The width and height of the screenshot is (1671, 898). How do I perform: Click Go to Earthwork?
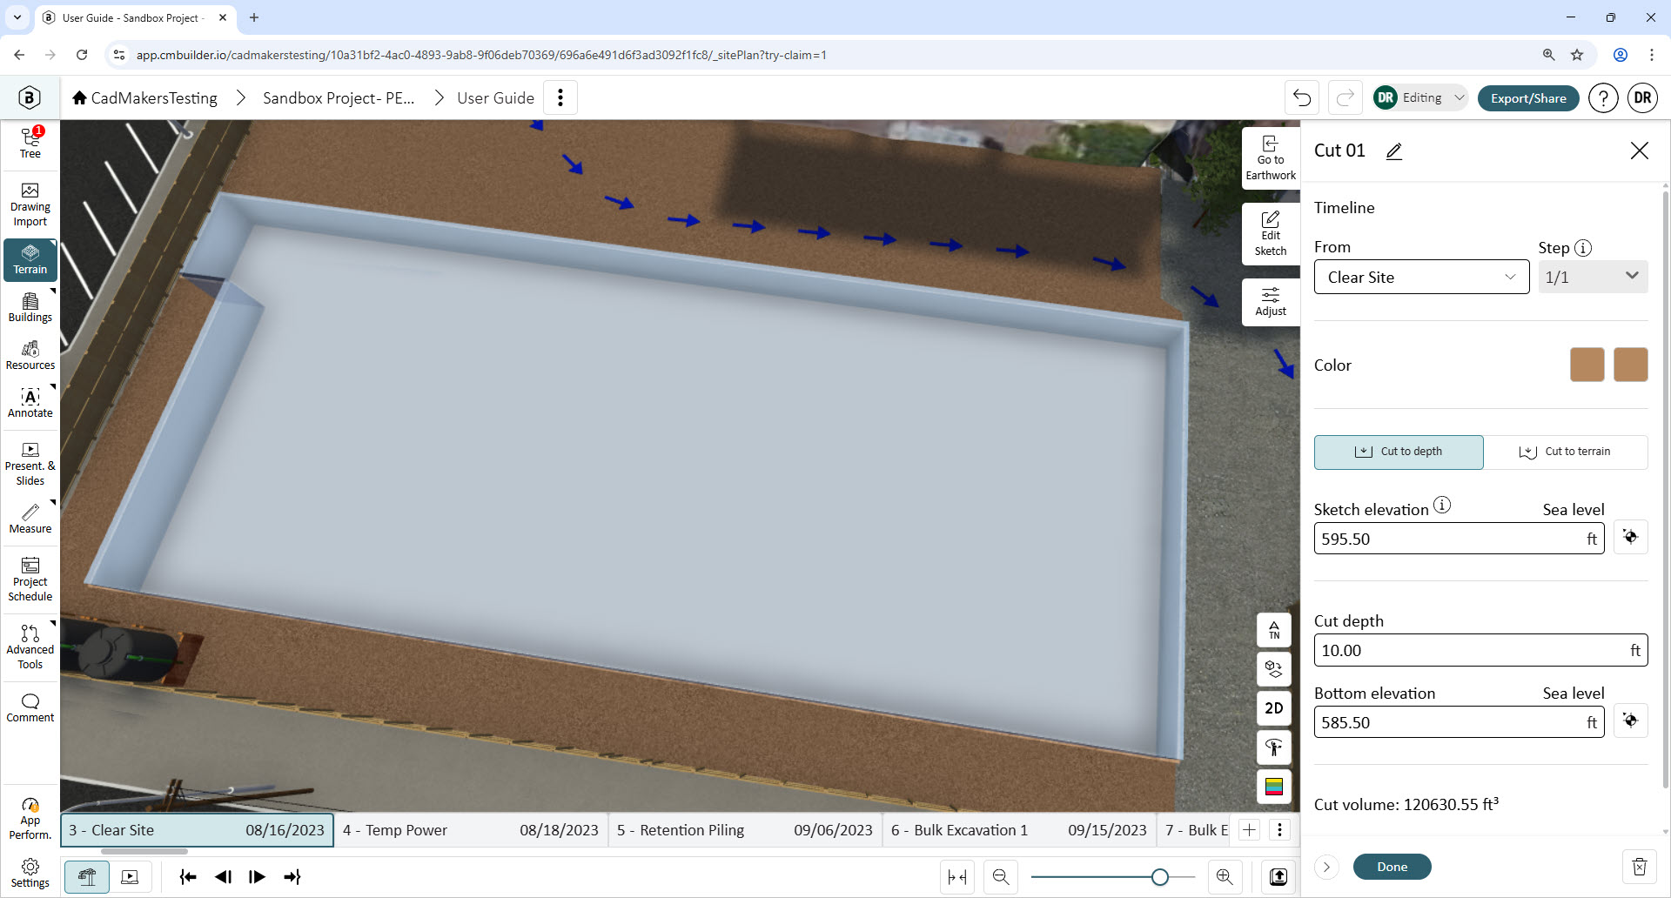(x=1271, y=158)
